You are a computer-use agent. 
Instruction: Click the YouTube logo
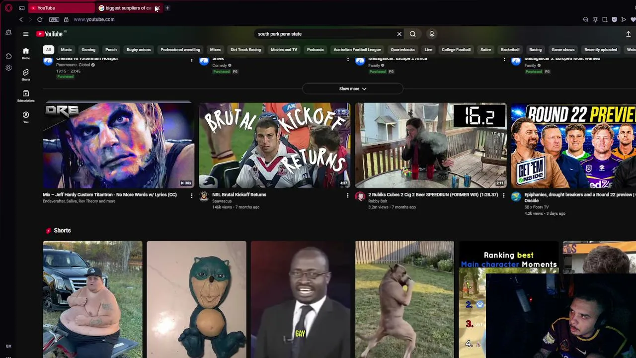pos(50,34)
